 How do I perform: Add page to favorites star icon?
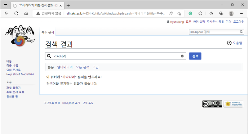click(179, 13)
